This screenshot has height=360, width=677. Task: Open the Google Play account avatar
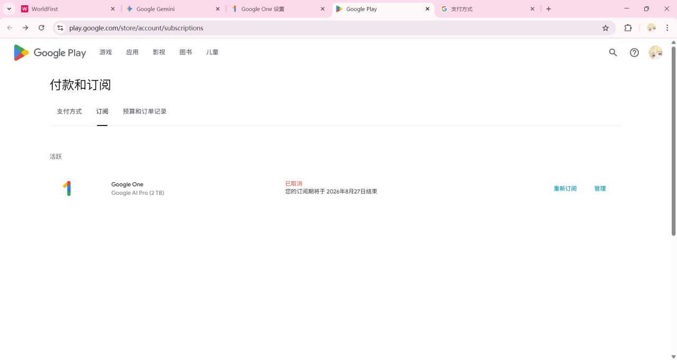pyautogui.click(x=655, y=52)
